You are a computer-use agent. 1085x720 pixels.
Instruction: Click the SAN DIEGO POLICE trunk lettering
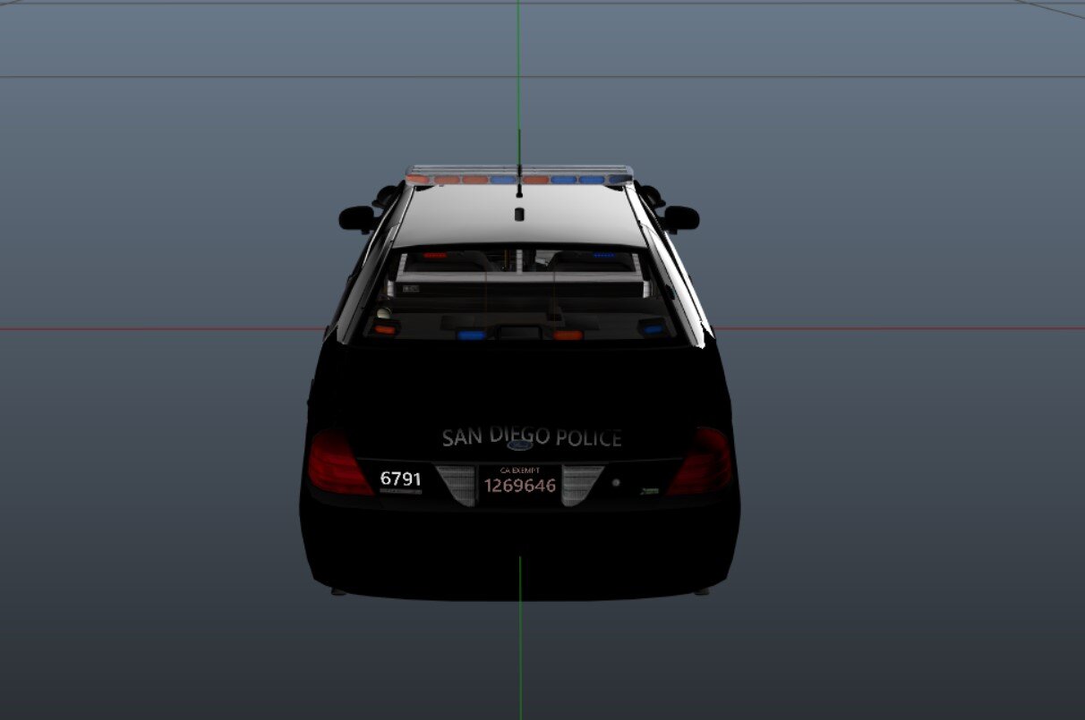[x=531, y=437]
